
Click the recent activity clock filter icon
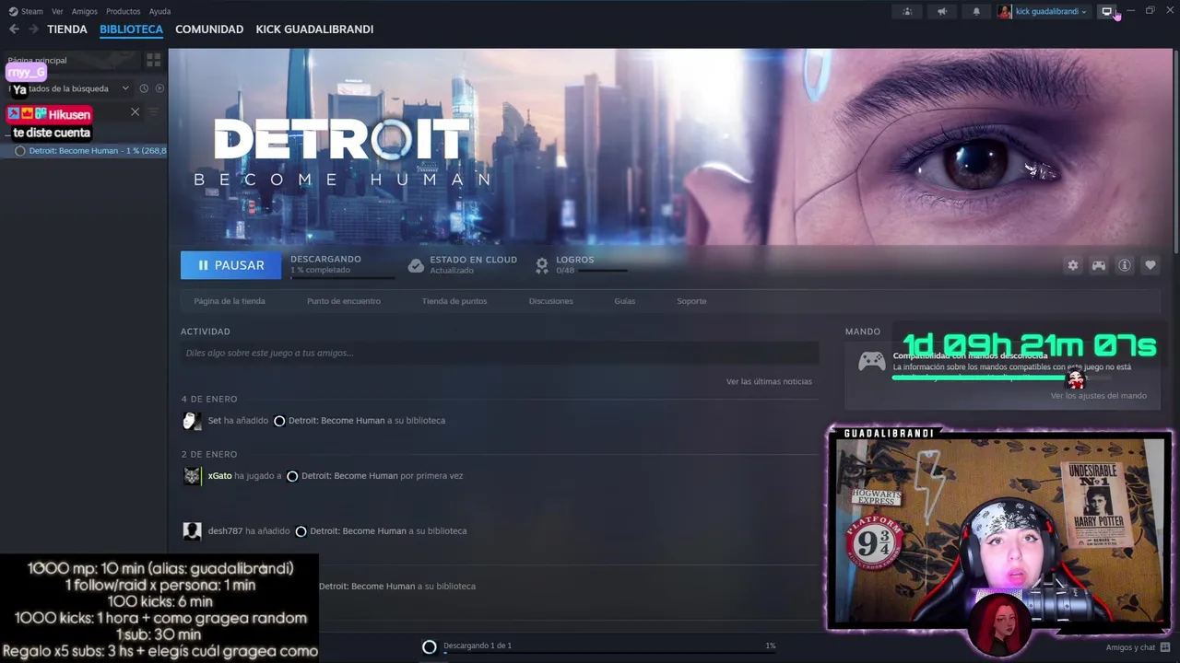click(144, 88)
